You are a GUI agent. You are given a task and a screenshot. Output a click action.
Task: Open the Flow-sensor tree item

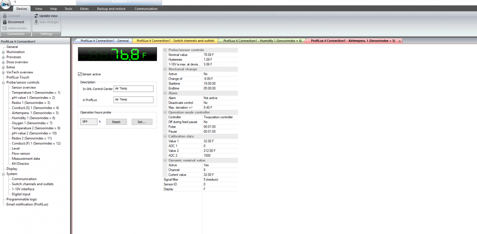click(21, 153)
